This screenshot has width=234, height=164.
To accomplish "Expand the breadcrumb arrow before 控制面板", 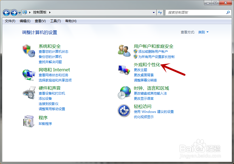I will point(30,12).
